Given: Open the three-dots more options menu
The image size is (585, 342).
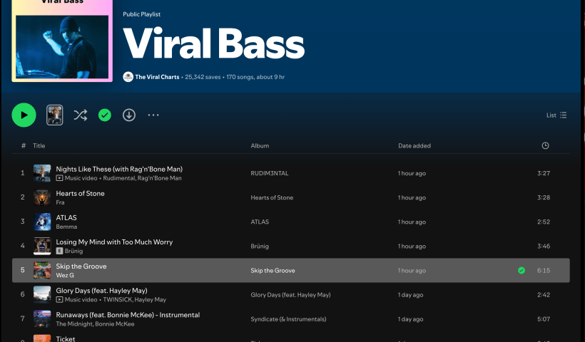Looking at the screenshot, I should coord(153,115).
